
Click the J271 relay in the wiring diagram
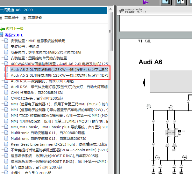(x=170, y=133)
